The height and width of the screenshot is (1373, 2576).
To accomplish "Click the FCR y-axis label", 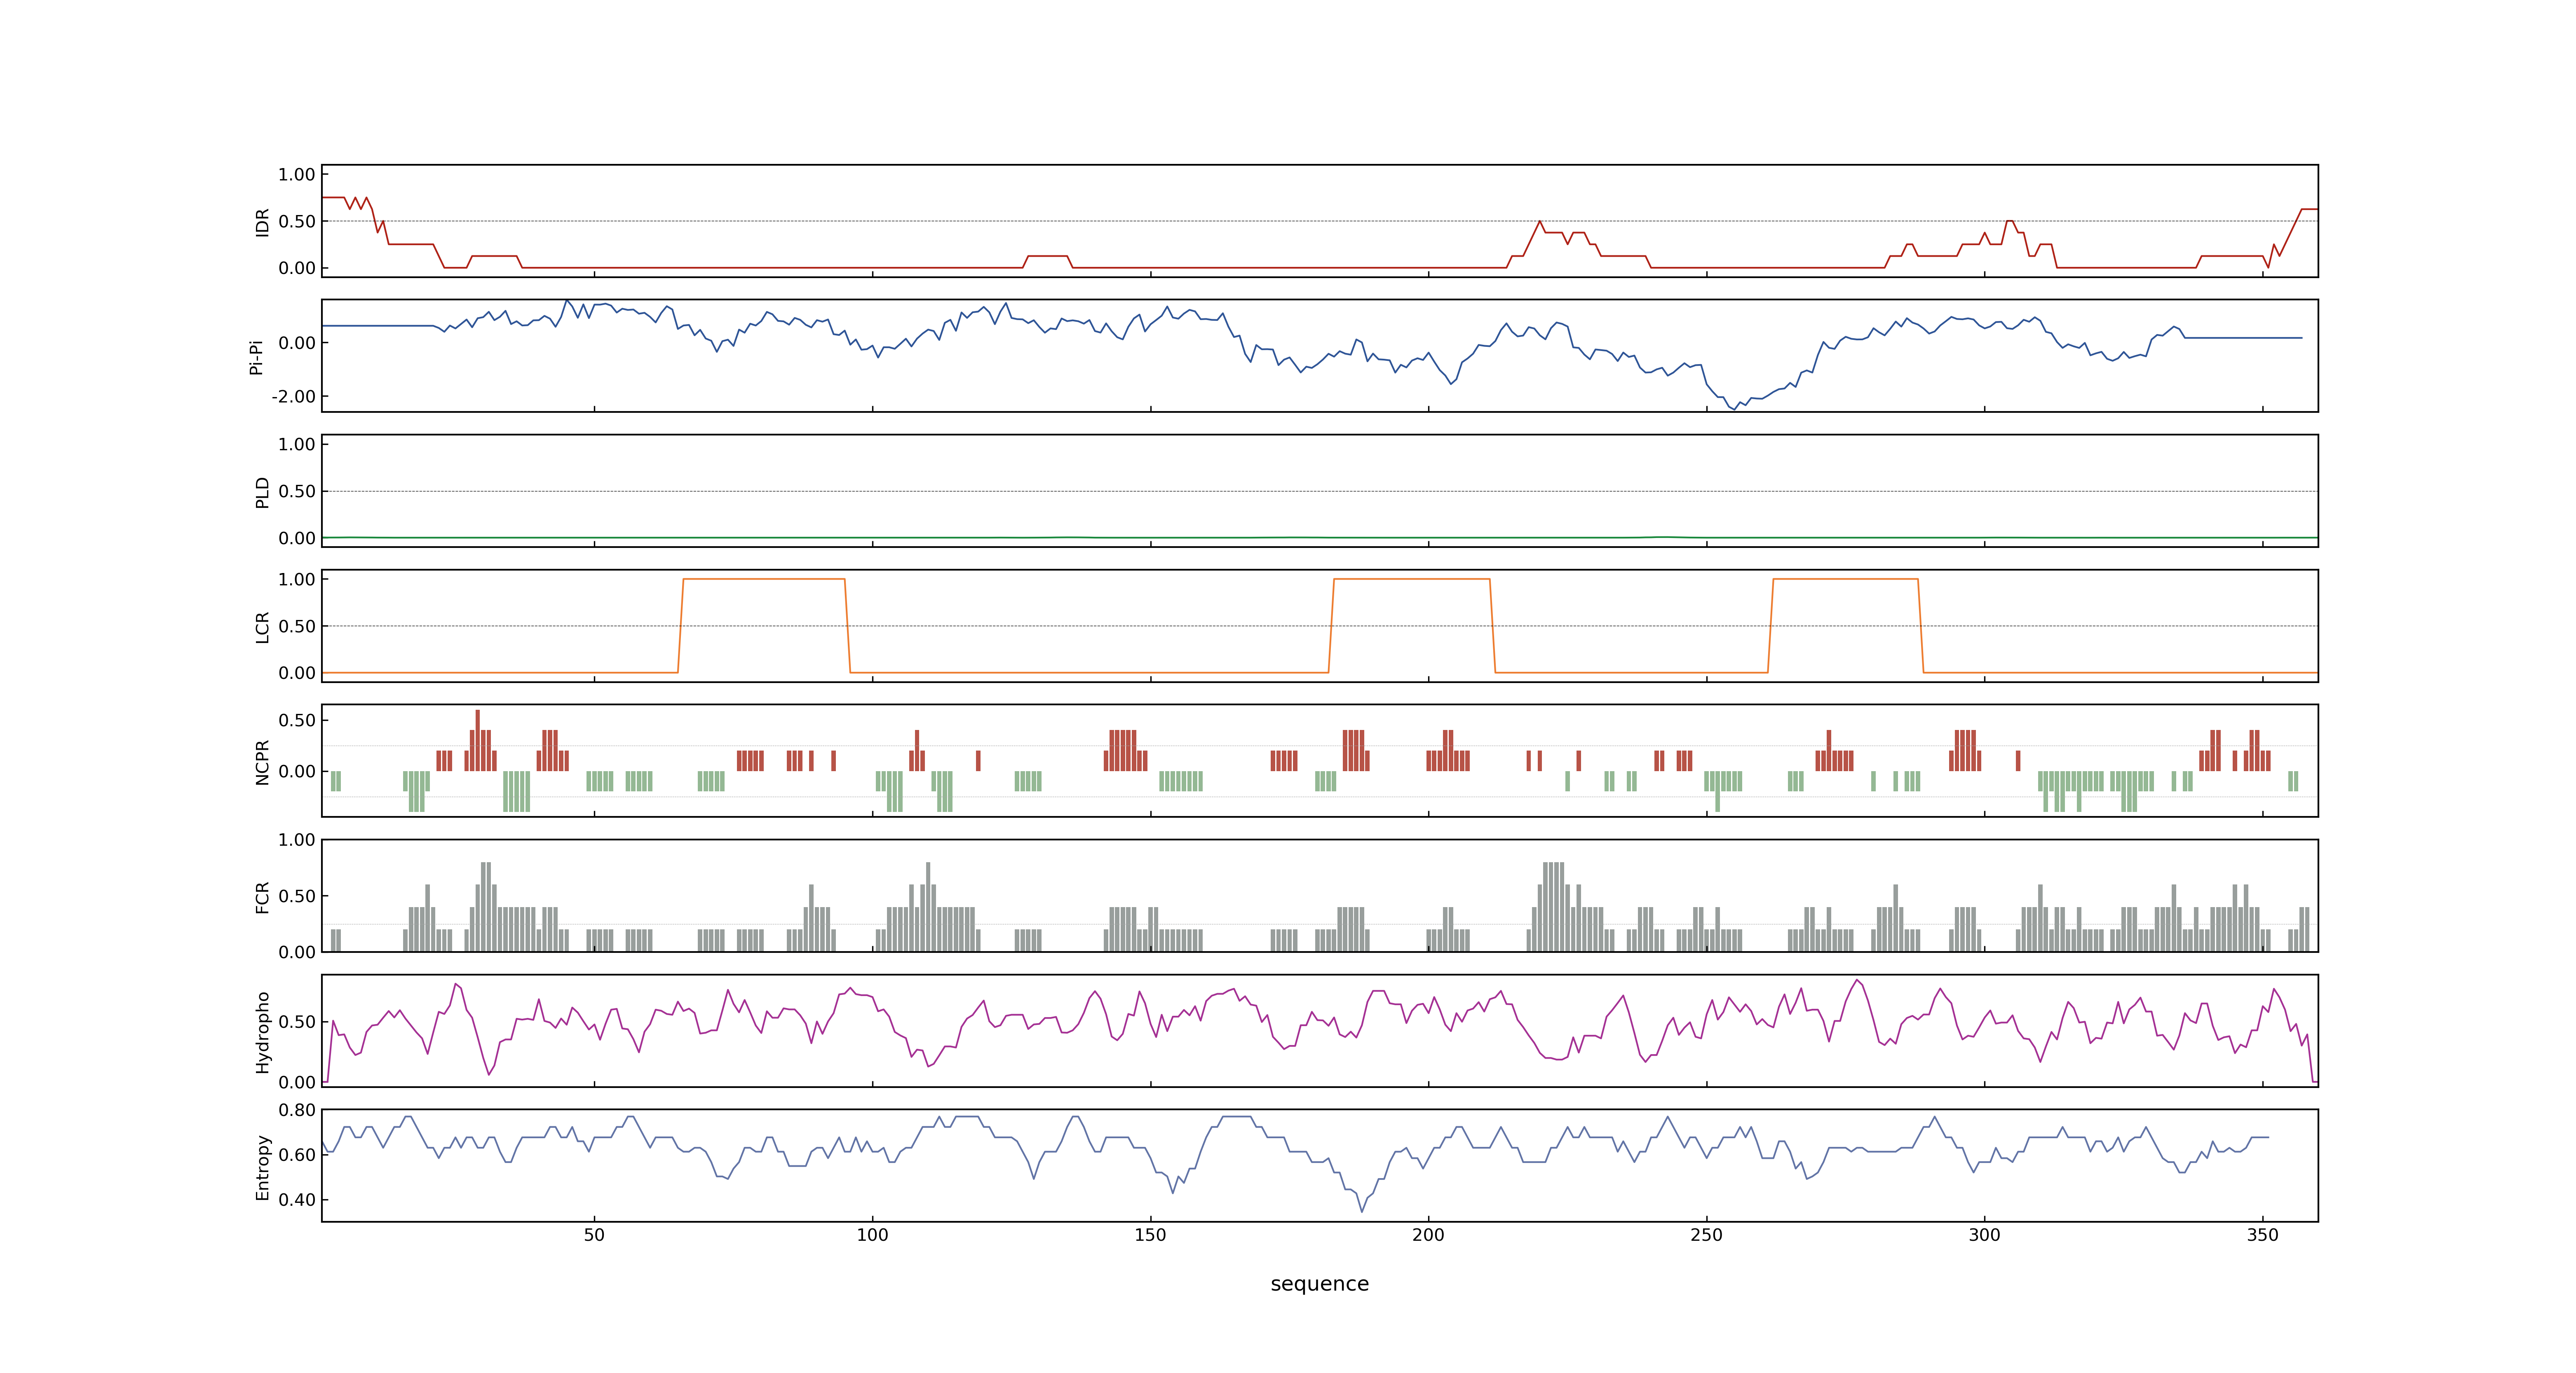I will click(x=263, y=896).
